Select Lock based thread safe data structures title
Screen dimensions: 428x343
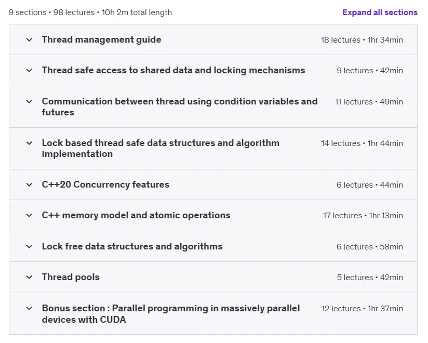(x=160, y=148)
